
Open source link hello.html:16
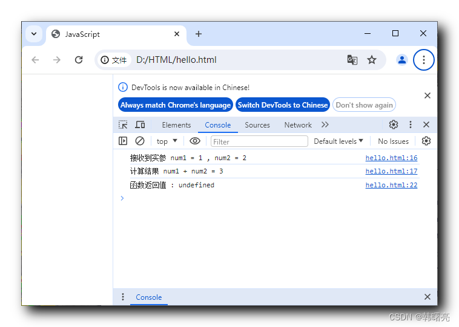tap(391, 158)
